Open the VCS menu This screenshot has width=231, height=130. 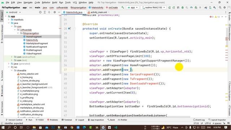pos(75,3)
